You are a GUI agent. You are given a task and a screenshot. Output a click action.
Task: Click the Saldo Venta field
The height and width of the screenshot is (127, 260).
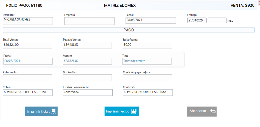click(x=147, y=45)
